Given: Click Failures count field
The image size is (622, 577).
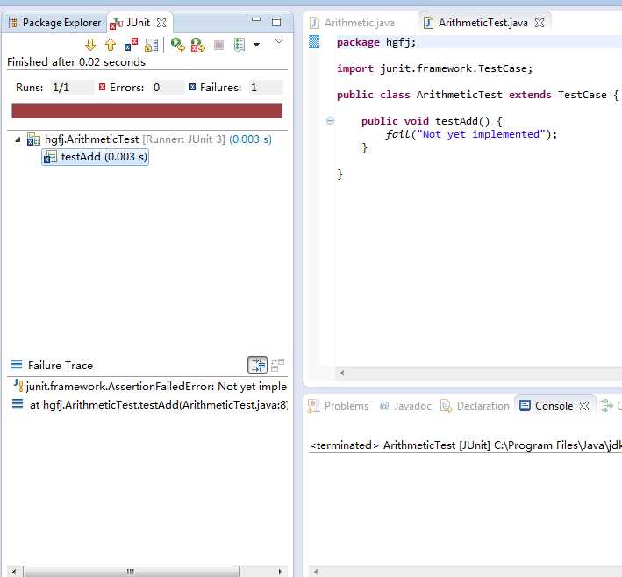Looking at the screenshot, I should [x=266, y=87].
